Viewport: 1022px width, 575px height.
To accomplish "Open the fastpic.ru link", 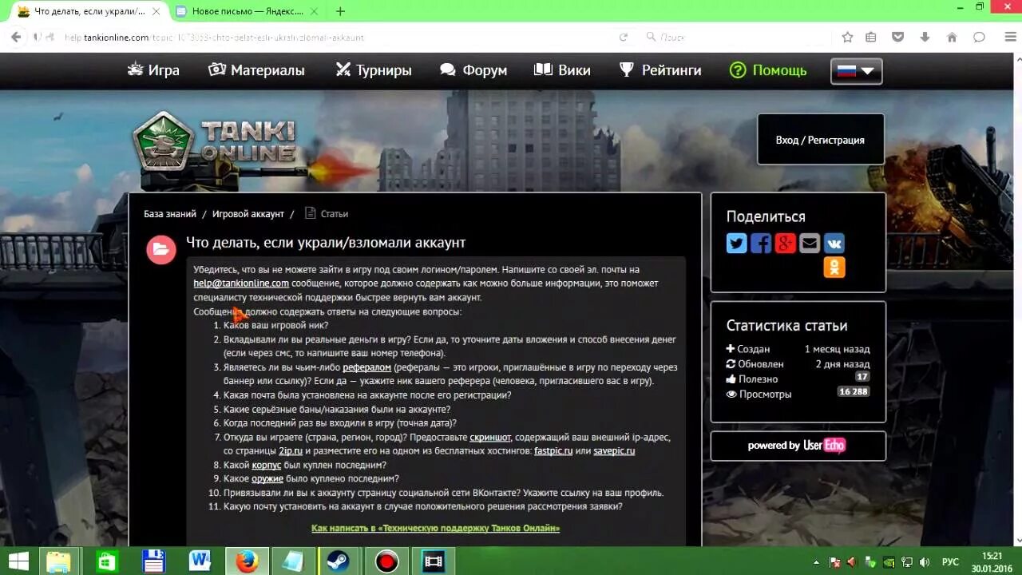I will pyautogui.click(x=553, y=451).
